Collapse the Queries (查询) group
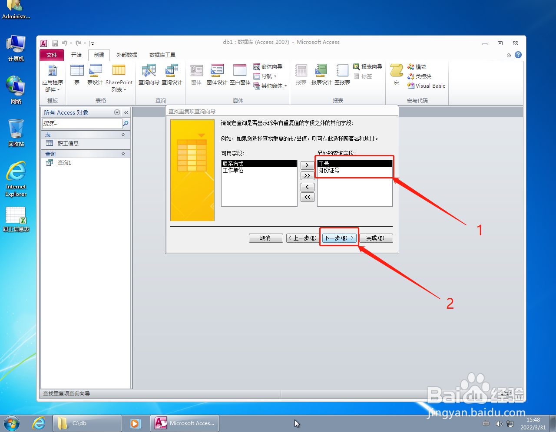 click(x=123, y=154)
